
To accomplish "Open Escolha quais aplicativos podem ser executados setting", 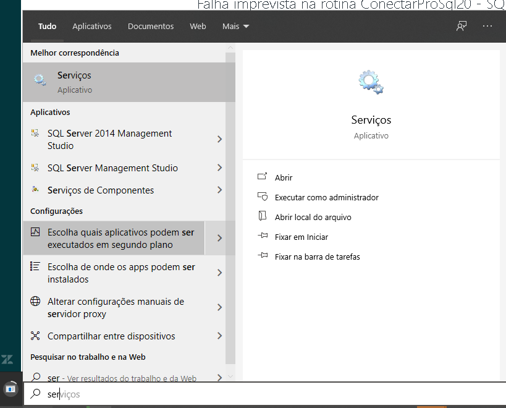I will pyautogui.click(x=114, y=238).
